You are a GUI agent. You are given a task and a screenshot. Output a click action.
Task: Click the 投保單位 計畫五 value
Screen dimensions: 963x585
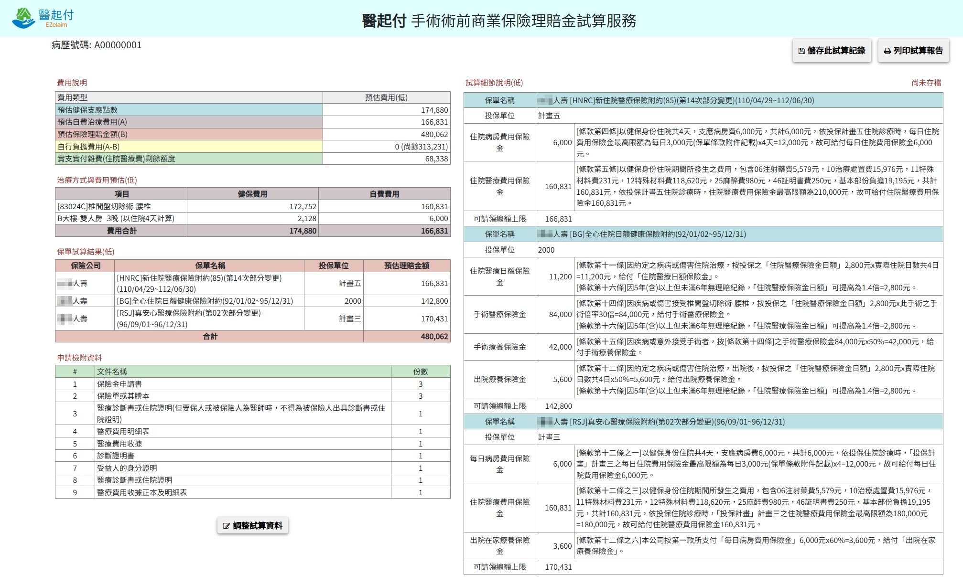(549, 116)
